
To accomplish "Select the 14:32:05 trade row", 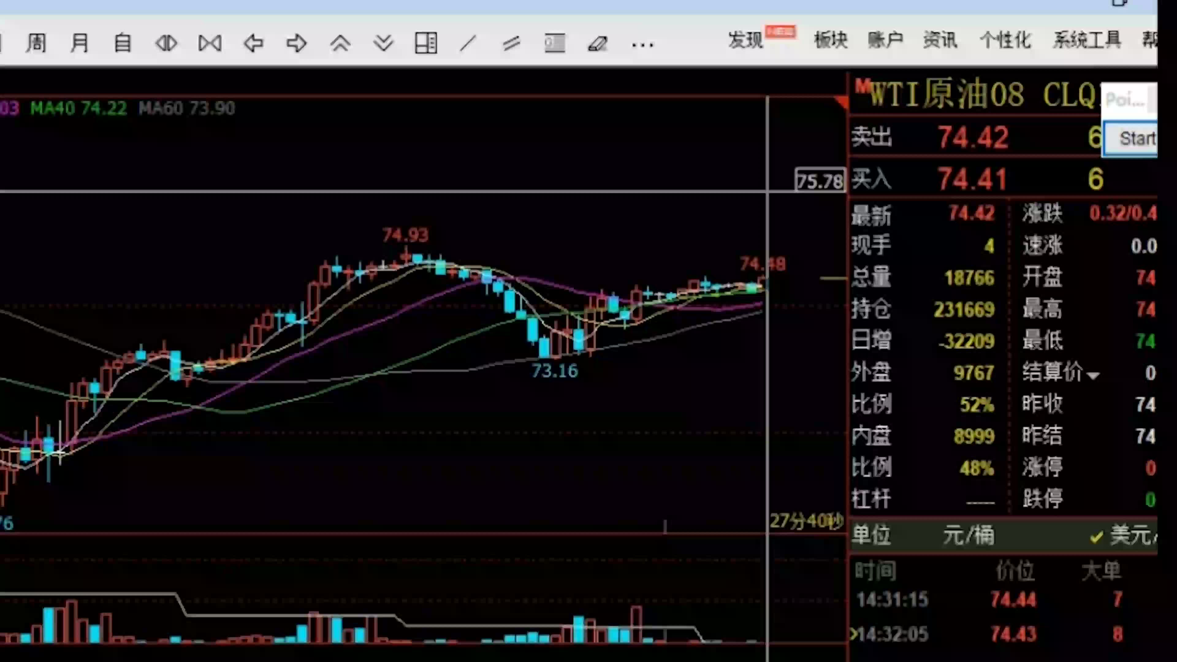I will 1004,634.
